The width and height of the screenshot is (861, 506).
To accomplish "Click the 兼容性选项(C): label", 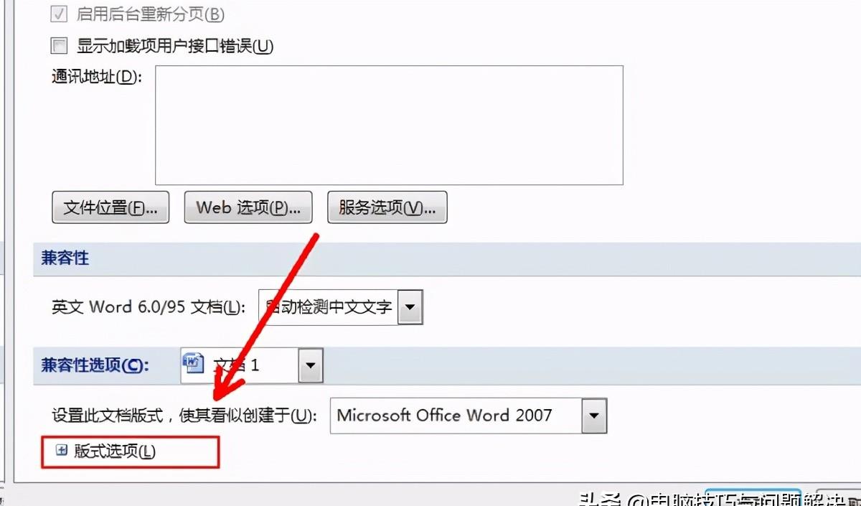I will tap(95, 365).
